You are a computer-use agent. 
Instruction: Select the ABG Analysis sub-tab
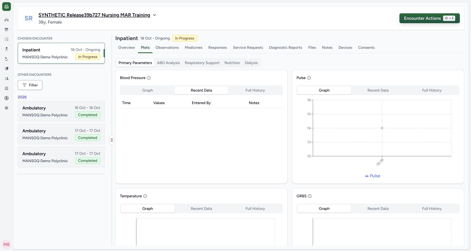pos(168,63)
